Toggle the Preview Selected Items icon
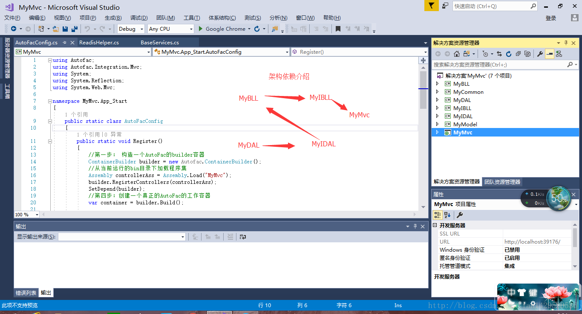Viewport: 582px width, 314px height. [x=550, y=54]
